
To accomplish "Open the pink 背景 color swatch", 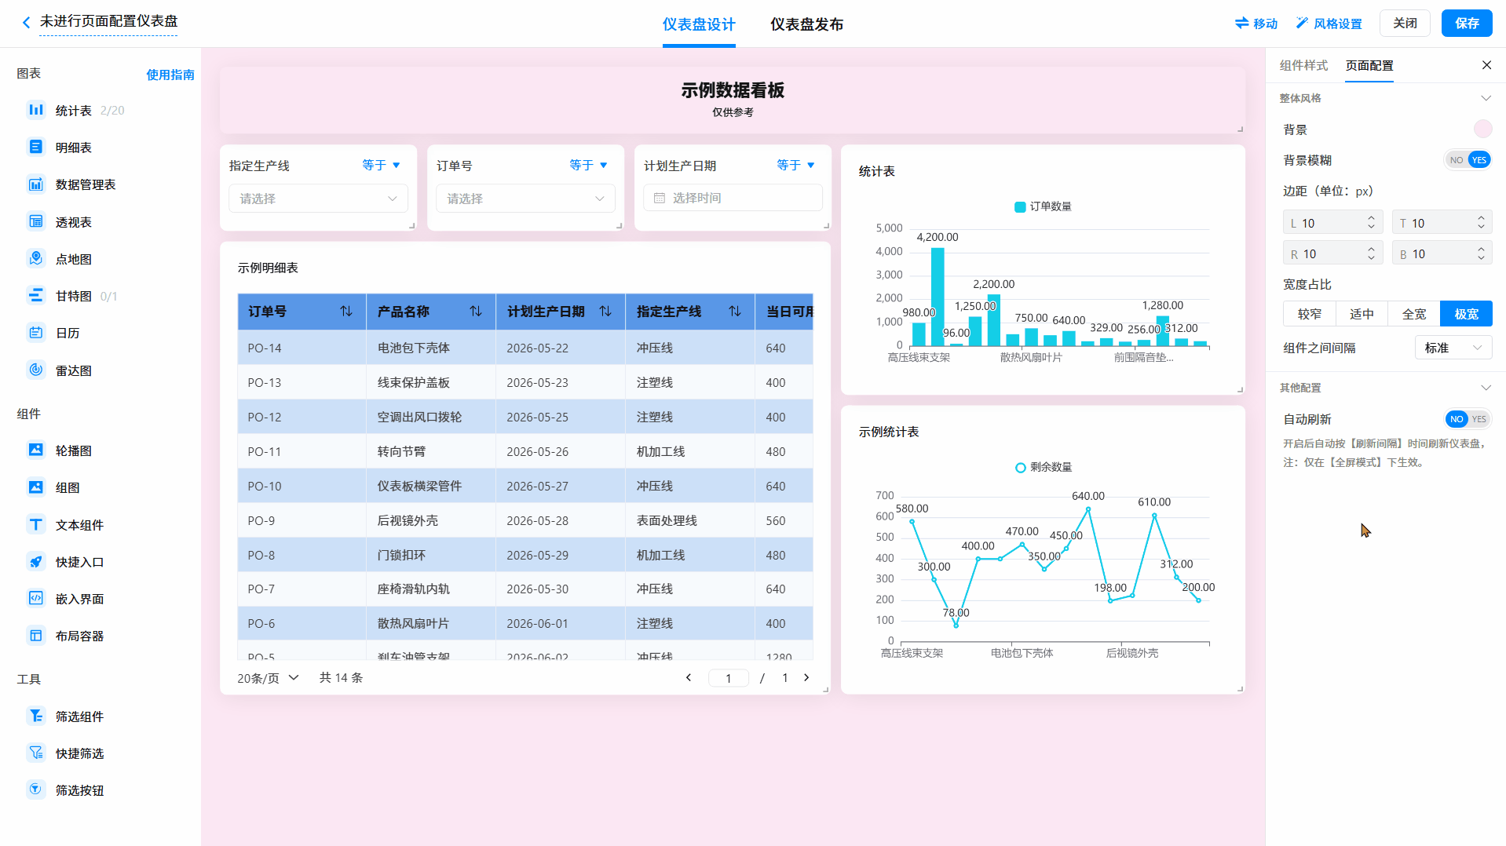I will pyautogui.click(x=1482, y=129).
